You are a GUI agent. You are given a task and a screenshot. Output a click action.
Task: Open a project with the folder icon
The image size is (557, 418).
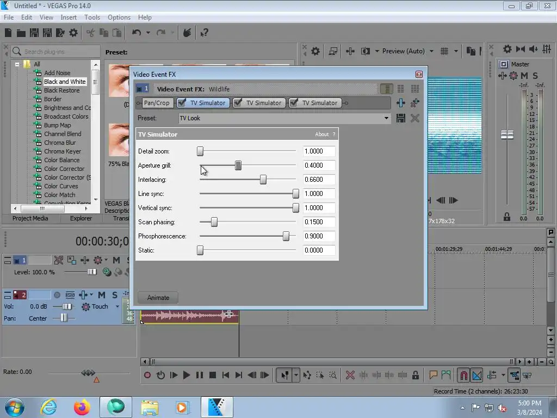tap(21, 33)
